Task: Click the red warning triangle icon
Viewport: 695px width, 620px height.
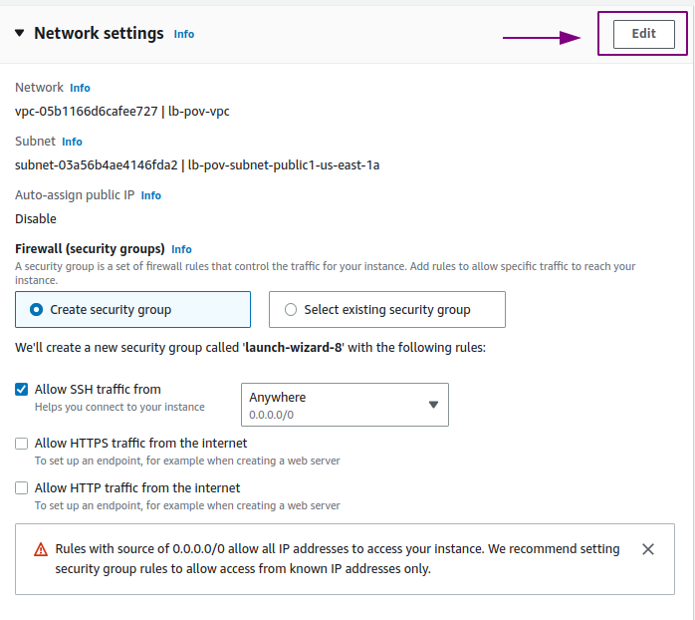Action: [41, 549]
